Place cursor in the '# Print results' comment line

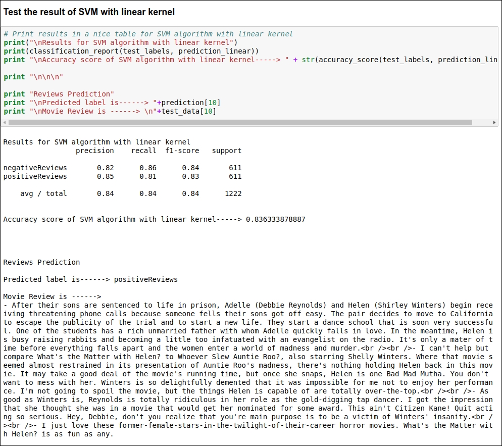coord(148,34)
